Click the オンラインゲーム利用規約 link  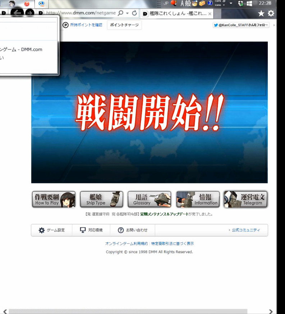pos(127,244)
